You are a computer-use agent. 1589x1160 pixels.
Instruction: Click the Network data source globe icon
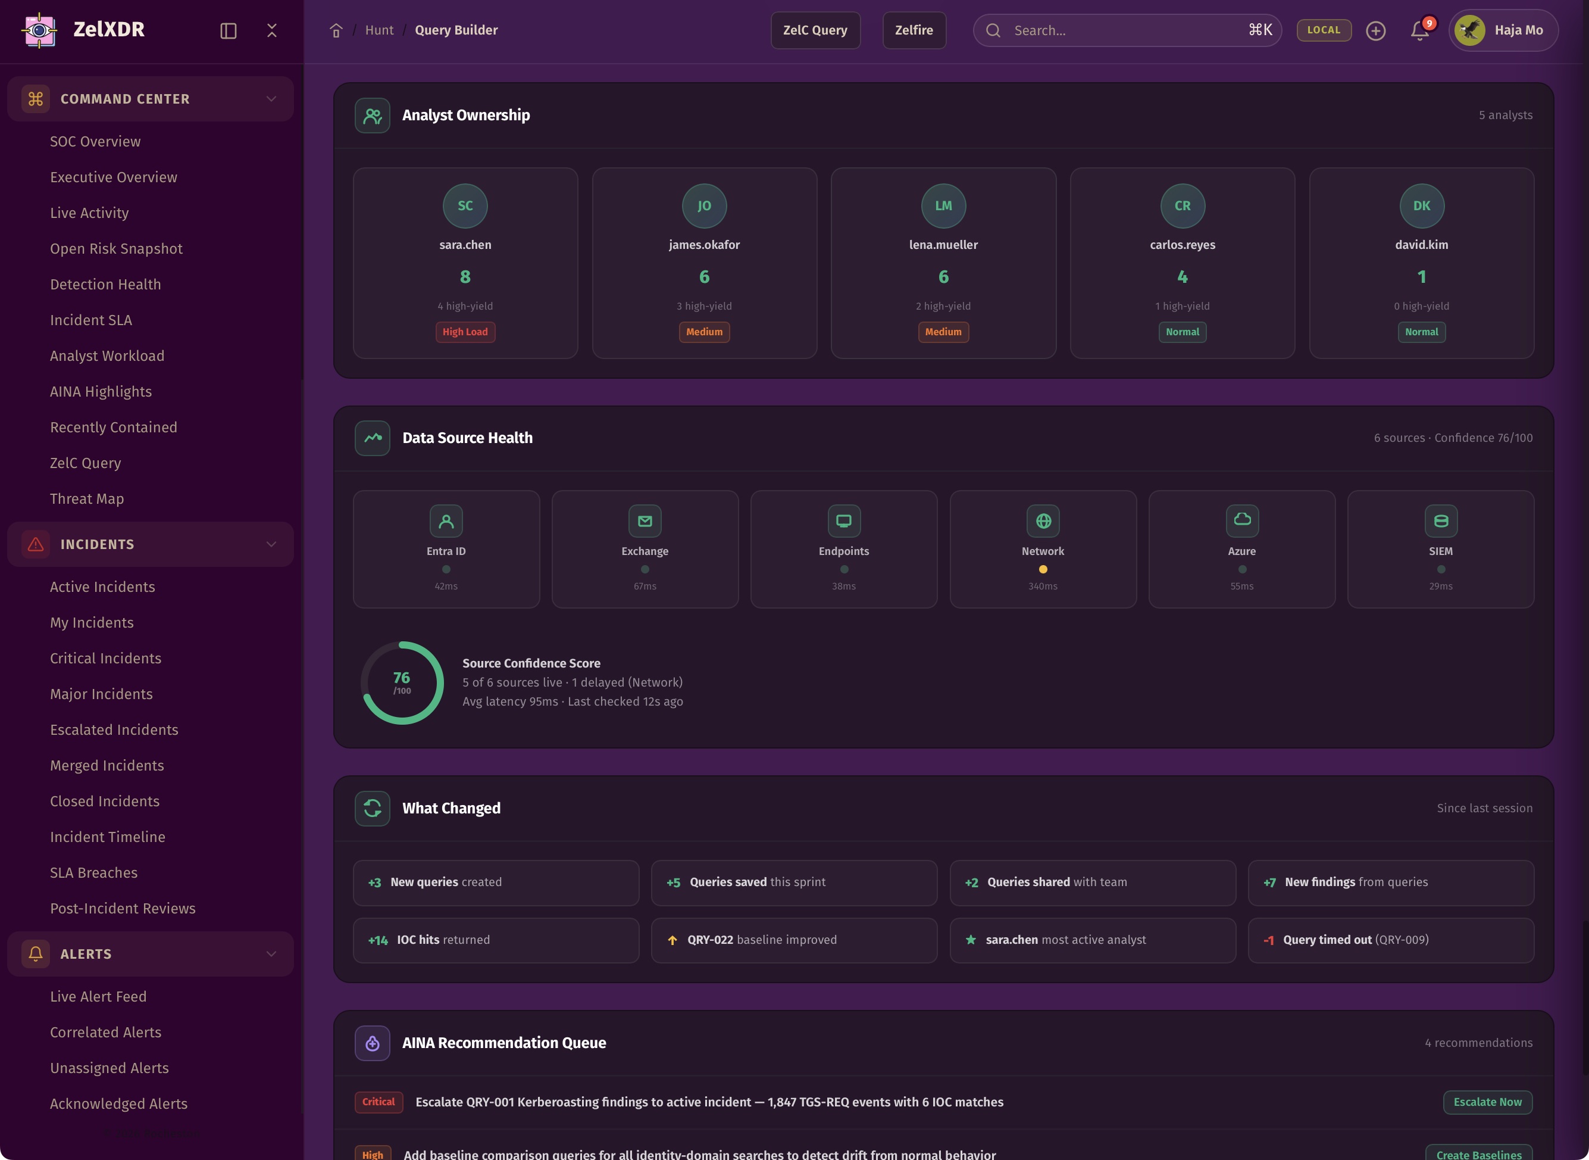click(x=1043, y=521)
